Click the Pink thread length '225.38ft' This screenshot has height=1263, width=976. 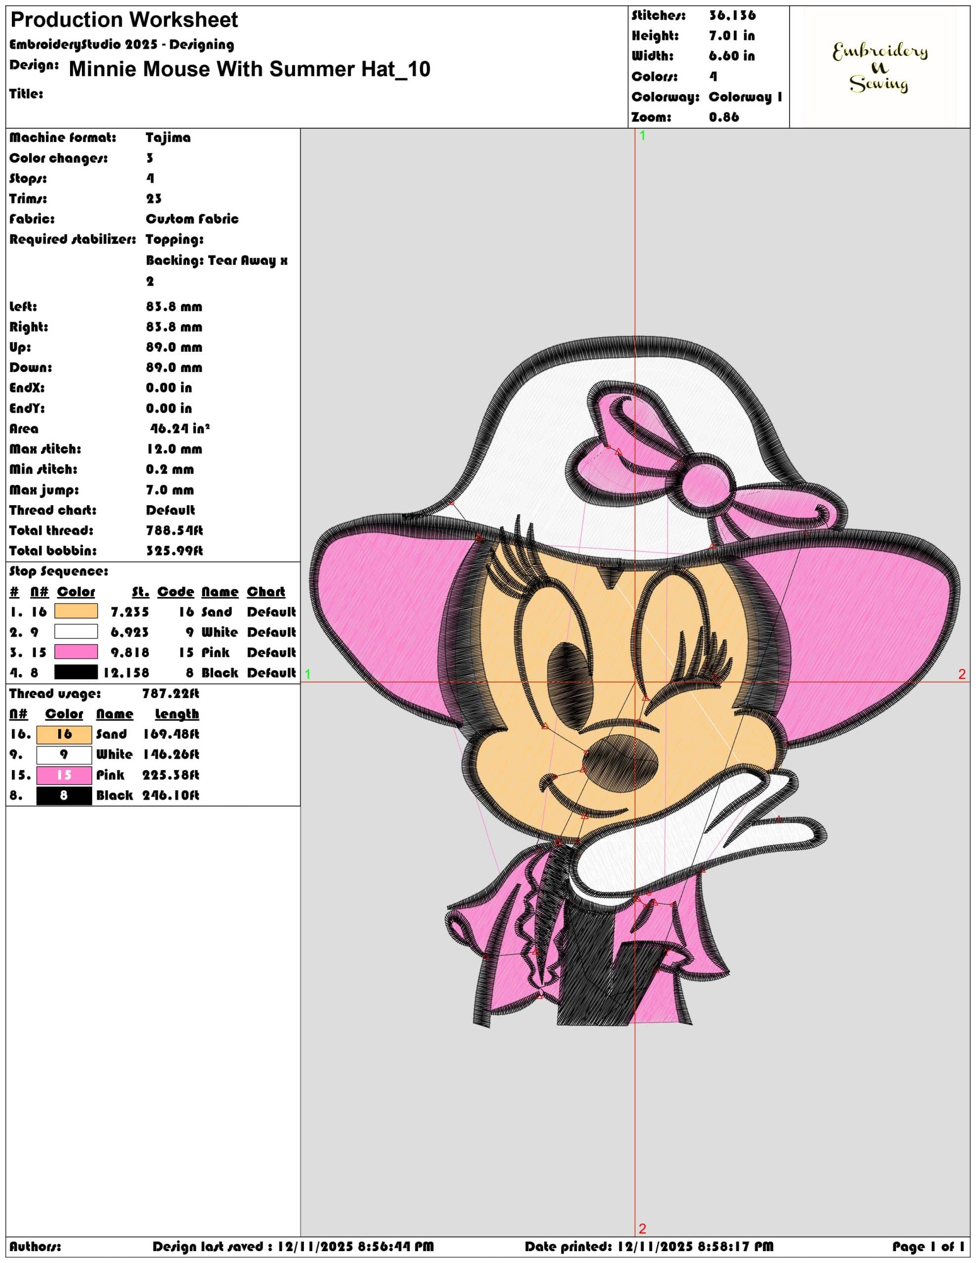point(171,775)
